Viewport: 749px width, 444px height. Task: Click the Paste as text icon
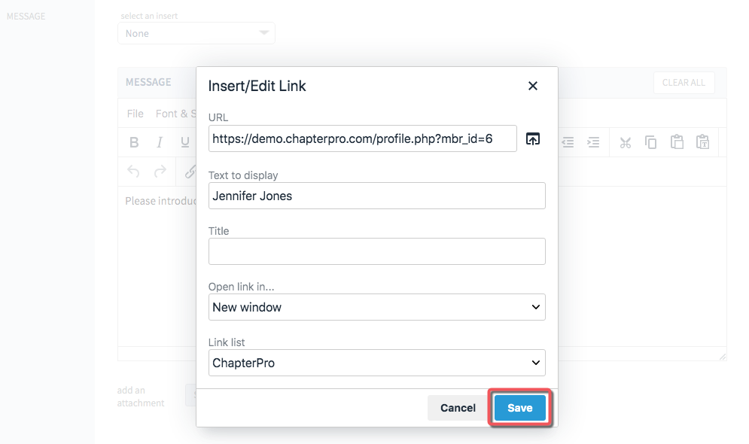[702, 141]
